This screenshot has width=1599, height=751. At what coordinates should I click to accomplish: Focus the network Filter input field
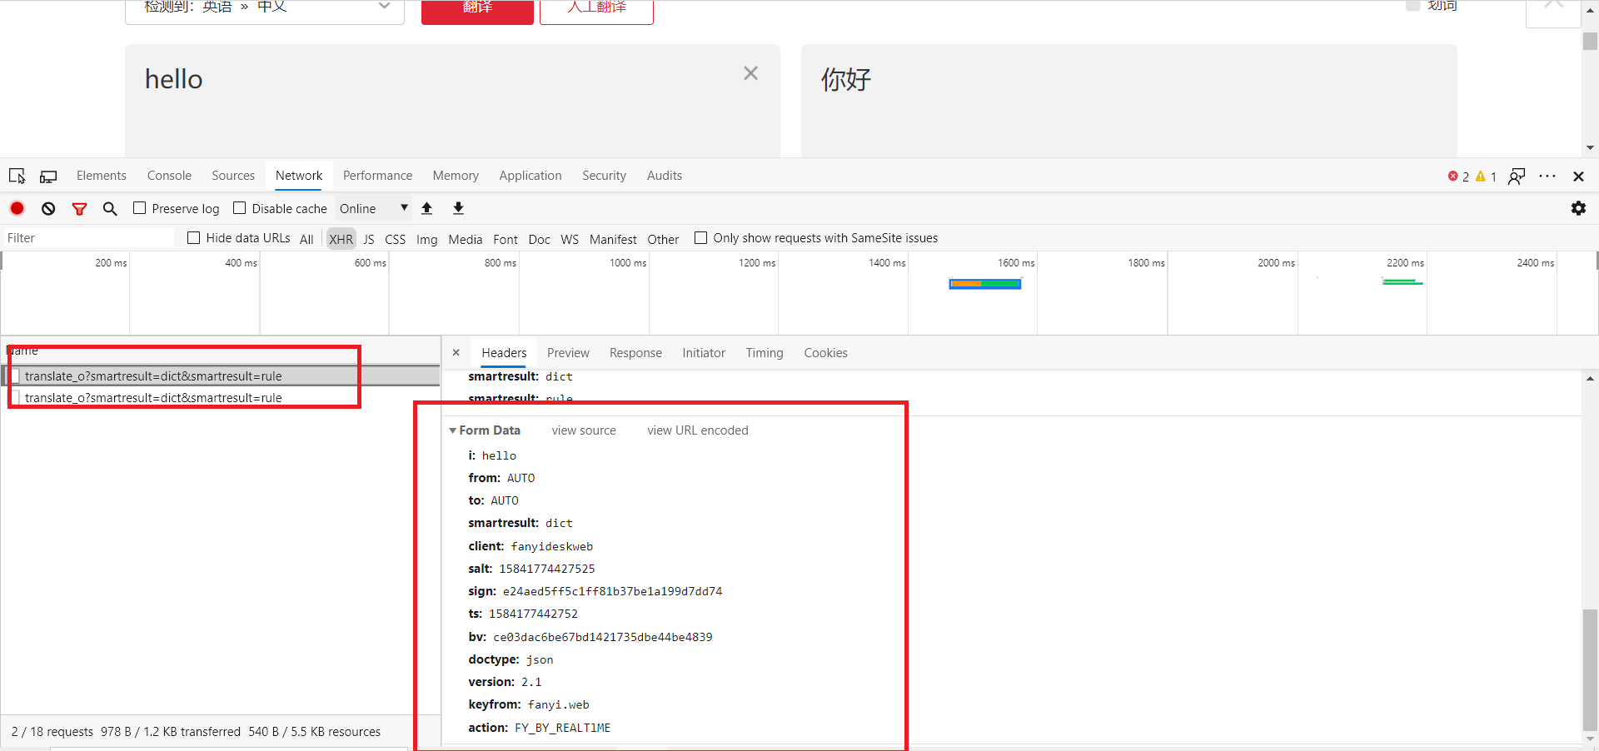88,238
